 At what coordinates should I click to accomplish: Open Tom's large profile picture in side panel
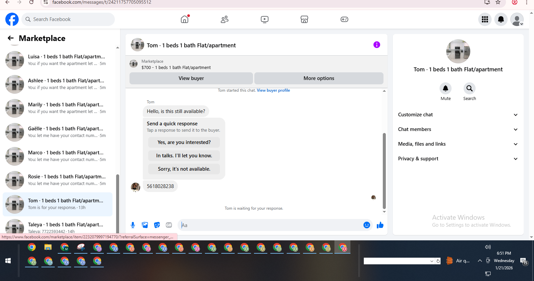(x=458, y=51)
